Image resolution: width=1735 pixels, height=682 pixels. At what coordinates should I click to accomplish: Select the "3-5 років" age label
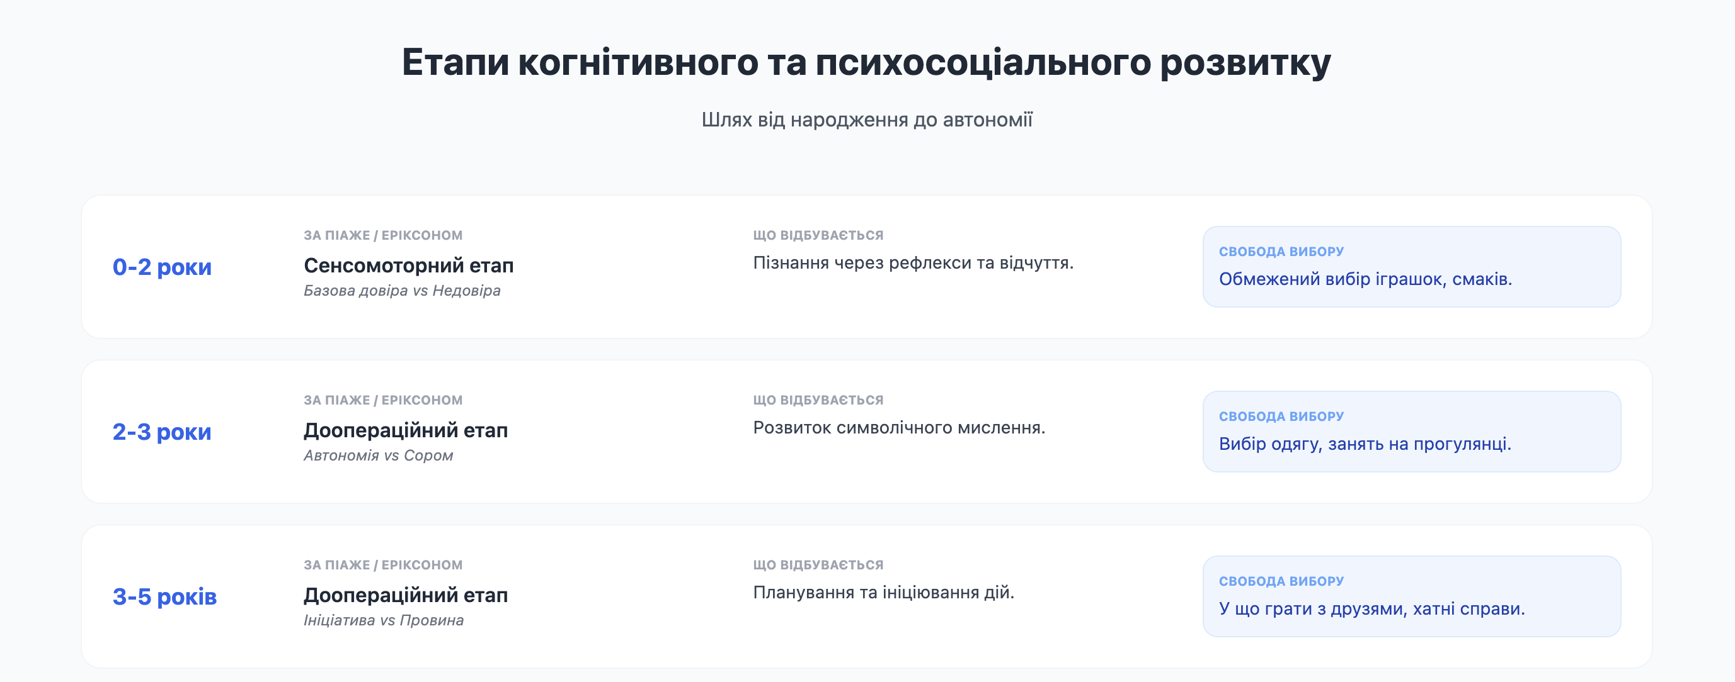coord(164,596)
